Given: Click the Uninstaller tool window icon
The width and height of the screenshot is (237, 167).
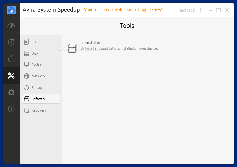Looking at the screenshot, I should click(72, 48).
